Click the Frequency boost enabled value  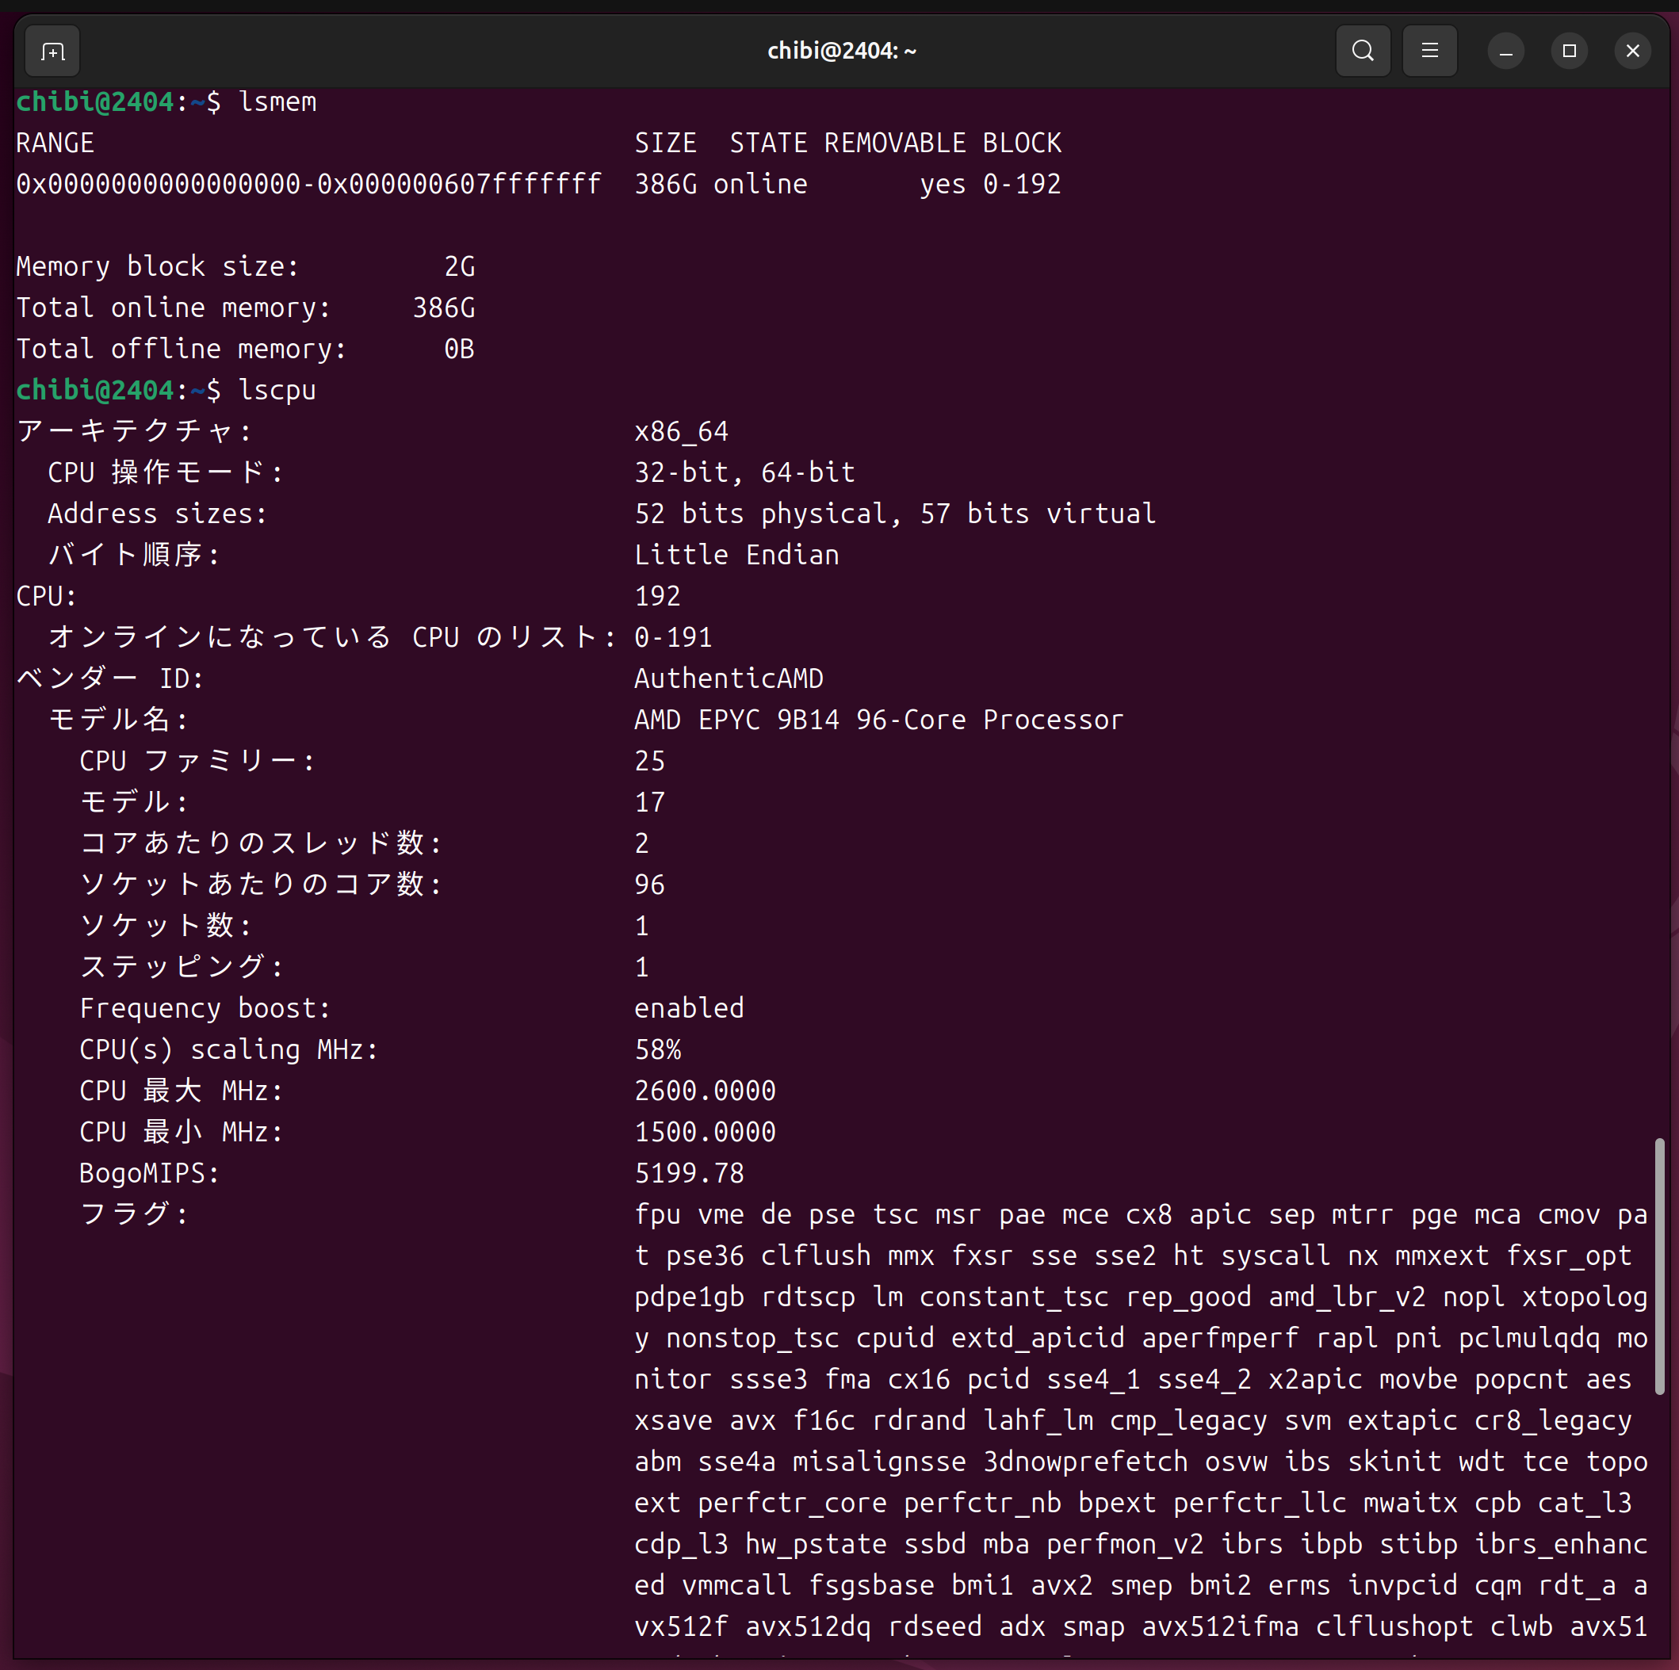point(688,1008)
